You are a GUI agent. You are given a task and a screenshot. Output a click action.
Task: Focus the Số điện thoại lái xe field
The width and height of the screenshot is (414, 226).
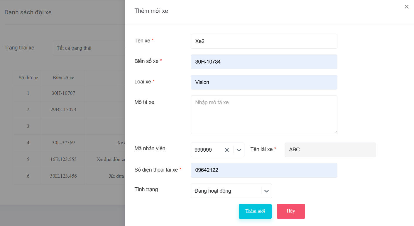pyautogui.click(x=264, y=170)
